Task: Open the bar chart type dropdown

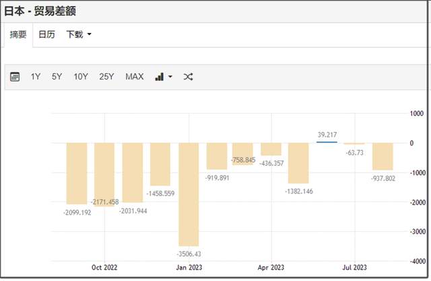Action: click(164, 77)
